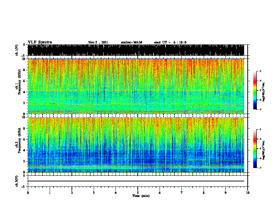This screenshot has height=216, width=279.
Task: Click the "ch.2 Frequency (kHz)" axis title
Action: pyautogui.click(x=18, y=140)
